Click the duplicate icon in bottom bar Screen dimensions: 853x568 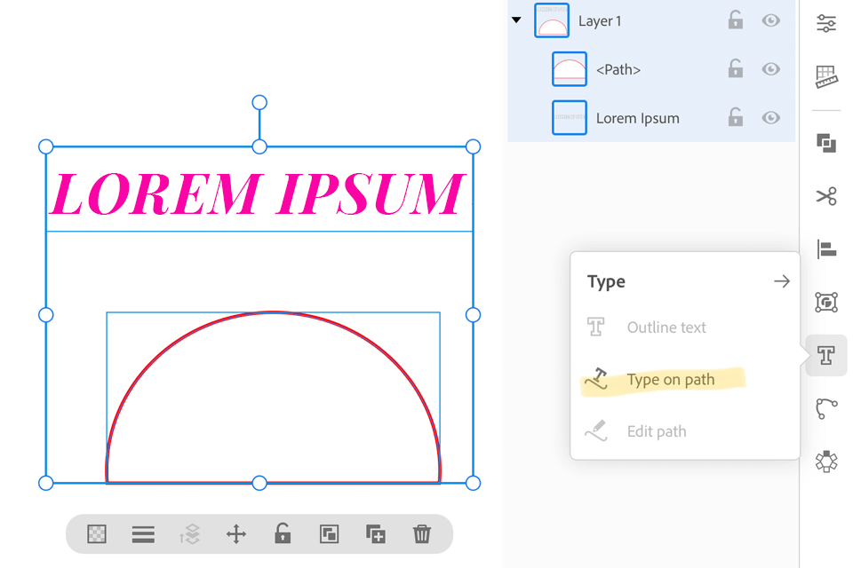pyautogui.click(x=375, y=534)
